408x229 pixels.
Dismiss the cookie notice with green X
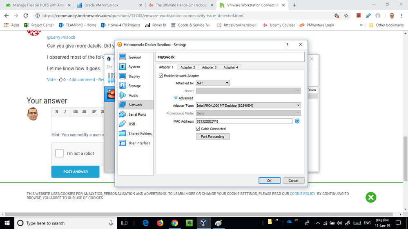coord(371,197)
